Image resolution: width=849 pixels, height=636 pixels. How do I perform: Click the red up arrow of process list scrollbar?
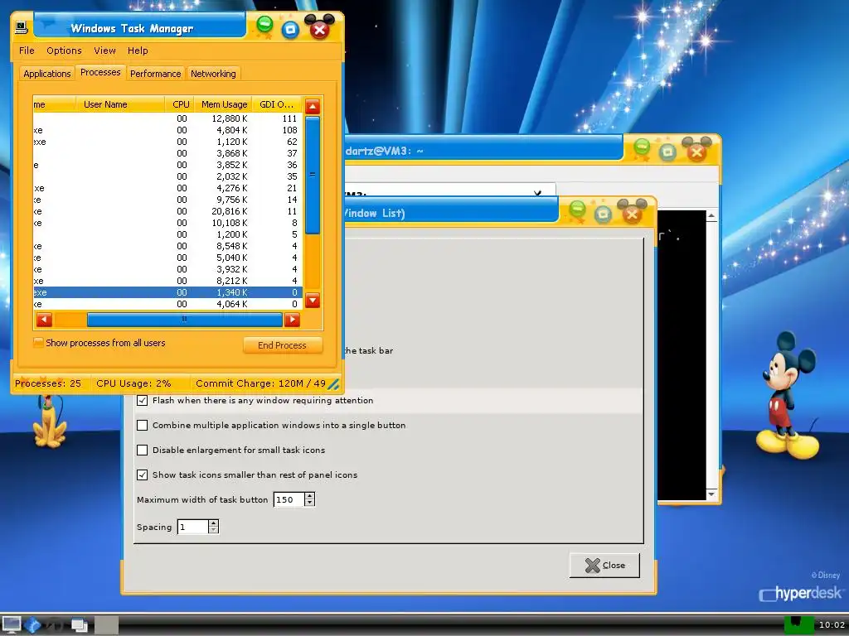(313, 107)
